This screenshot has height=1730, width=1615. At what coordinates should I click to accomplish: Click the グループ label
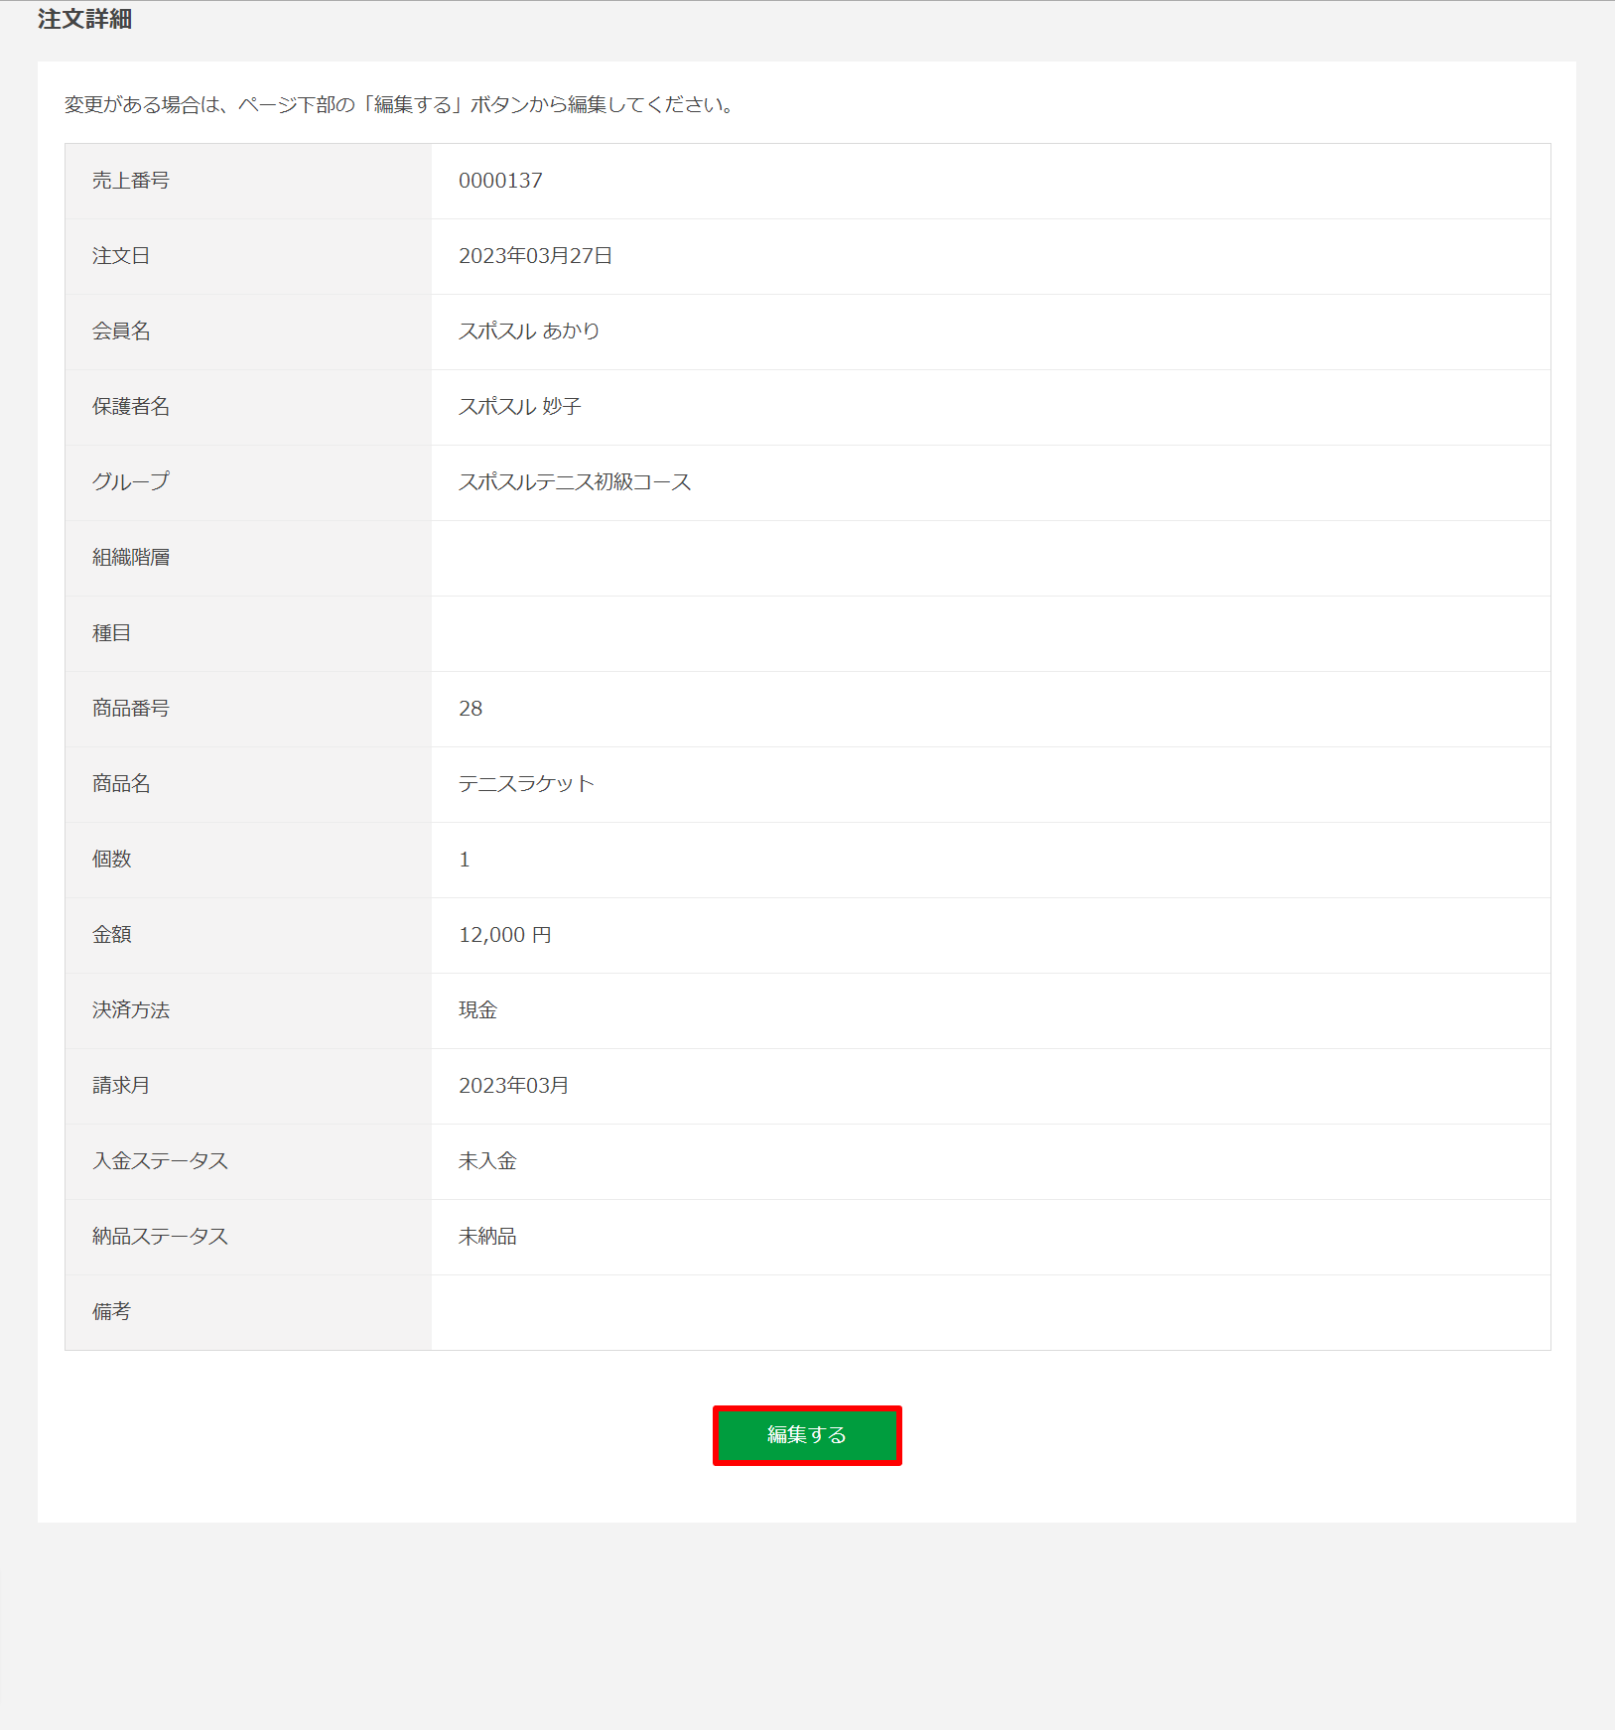click(x=131, y=482)
